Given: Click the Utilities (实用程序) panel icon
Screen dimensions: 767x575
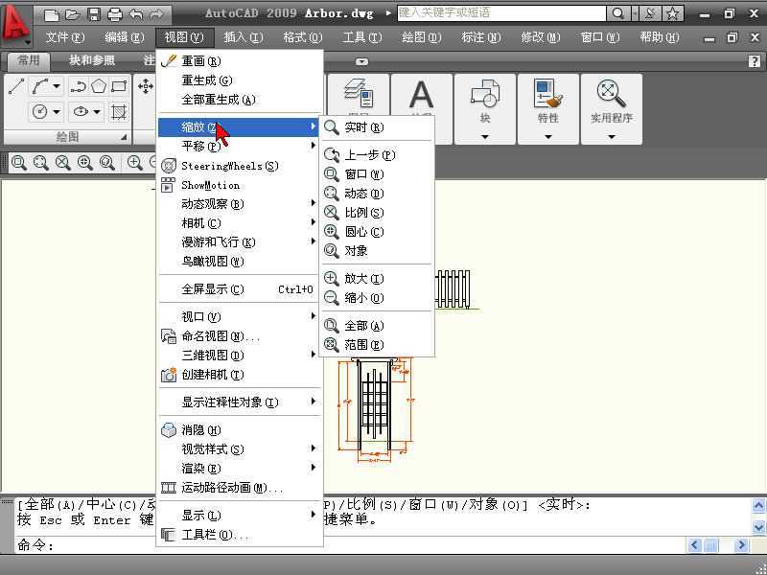Looking at the screenshot, I should [x=611, y=93].
